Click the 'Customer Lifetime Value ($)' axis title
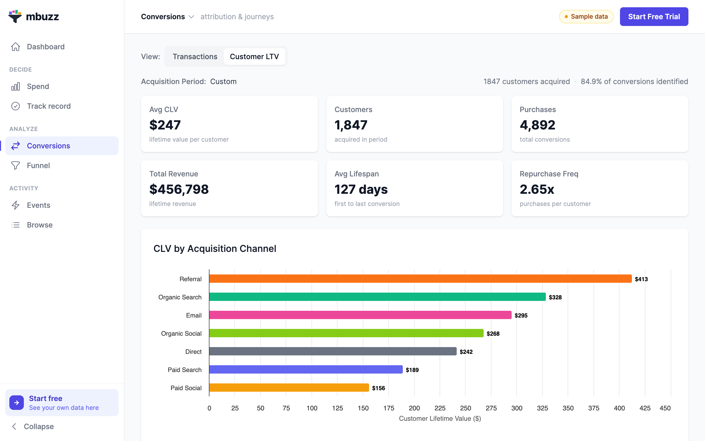 click(x=440, y=418)
